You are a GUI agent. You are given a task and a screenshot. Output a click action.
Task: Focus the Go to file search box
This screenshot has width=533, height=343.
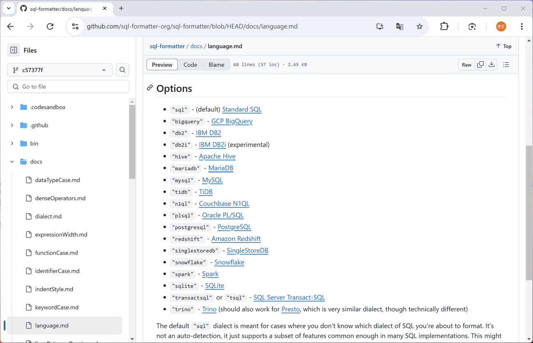[x=68, y=87]
